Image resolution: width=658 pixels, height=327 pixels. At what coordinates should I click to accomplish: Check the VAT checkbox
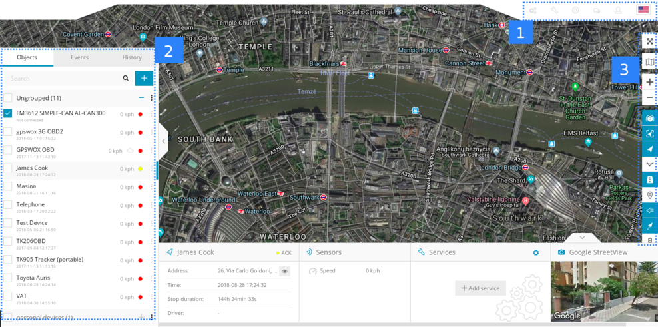7,297
